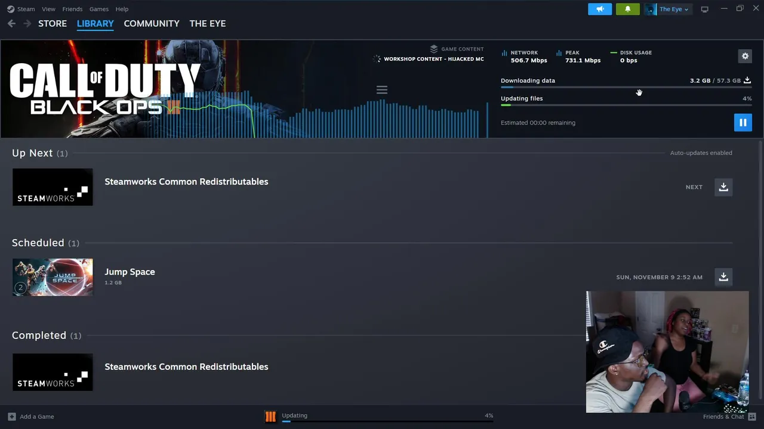The image size is (764, 429).
Task: Click Add a Game plus icon
Action: [12, 416]
